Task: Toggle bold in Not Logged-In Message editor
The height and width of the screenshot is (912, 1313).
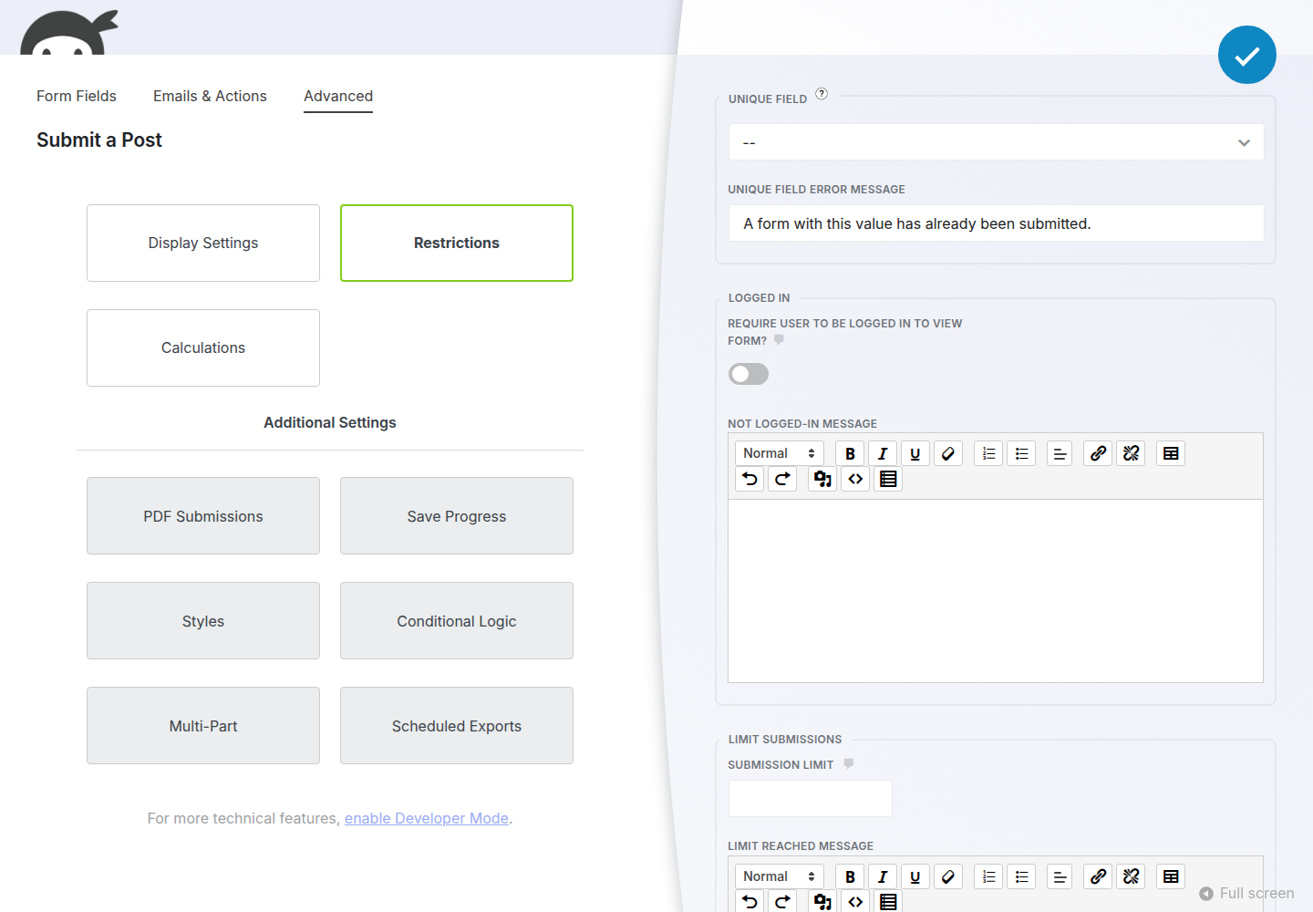Action: (x=850, y=453)
